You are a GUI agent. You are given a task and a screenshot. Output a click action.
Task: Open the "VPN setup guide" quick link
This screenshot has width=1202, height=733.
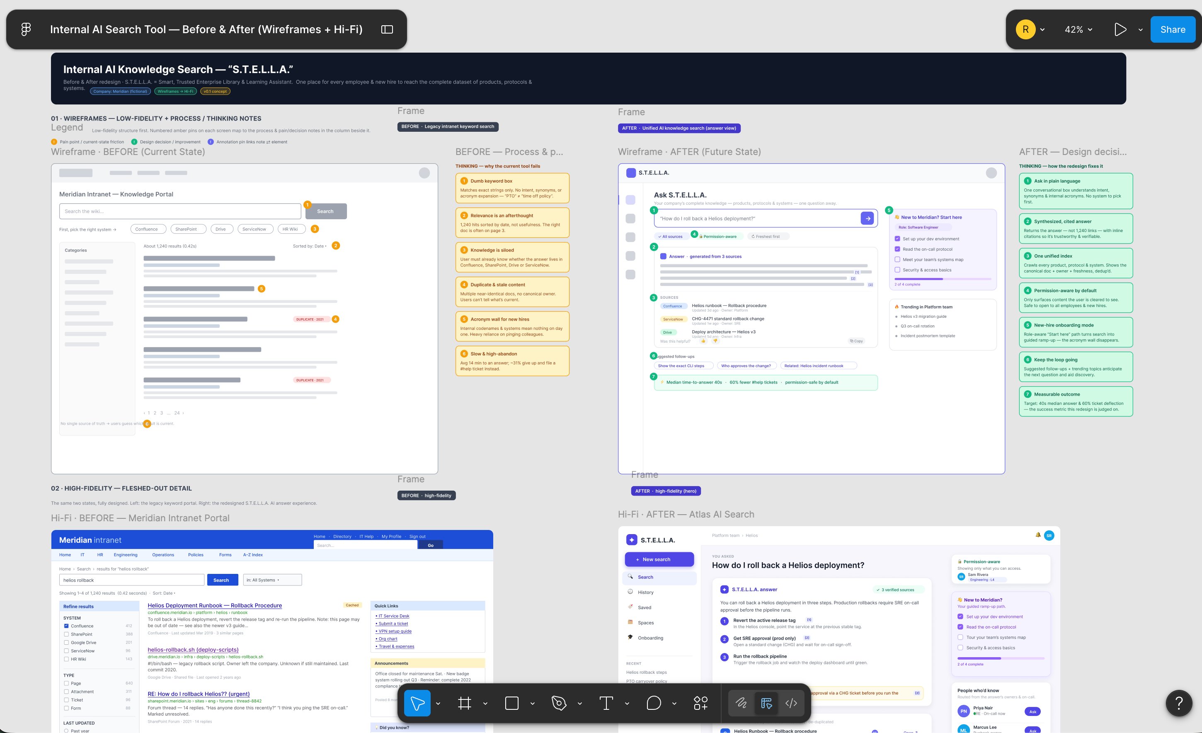[394, 631]
